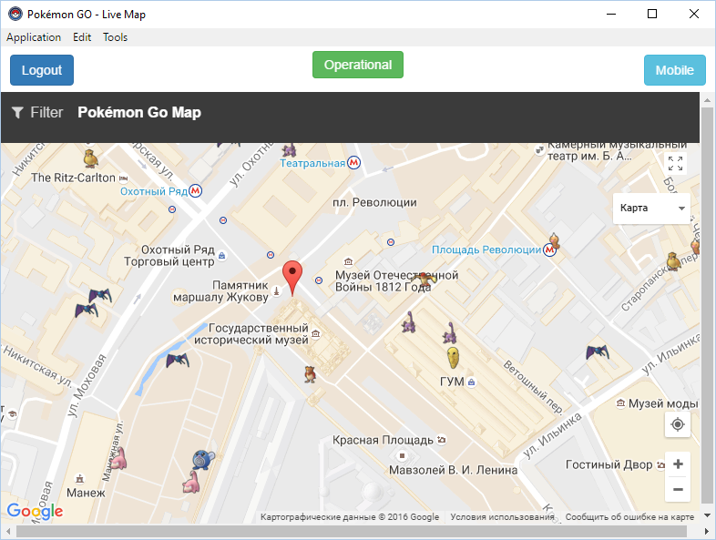Open the Application menu
This screenshot has height=540, width=716.
(34, 37)
